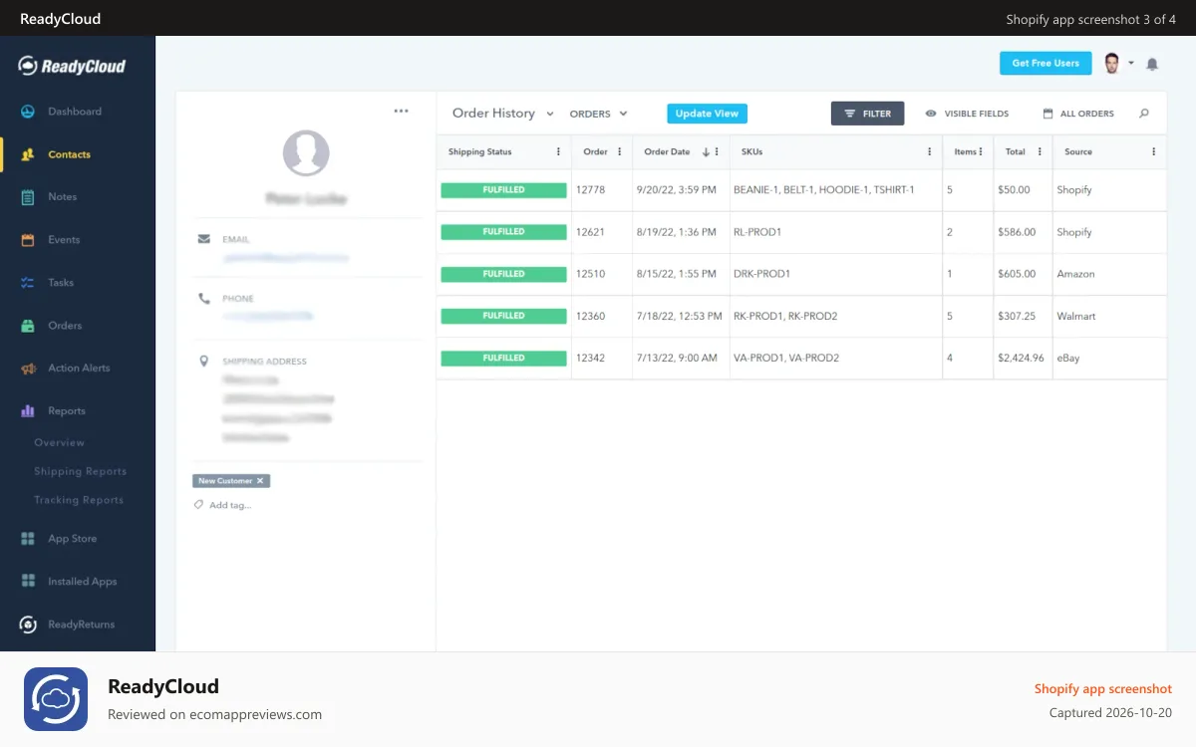Click the Notes notepad icon

tap(28, 197)
